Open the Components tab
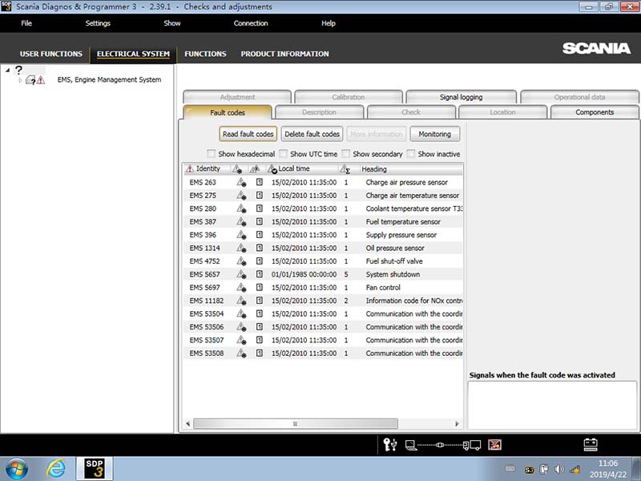 [x=595, y=112]
